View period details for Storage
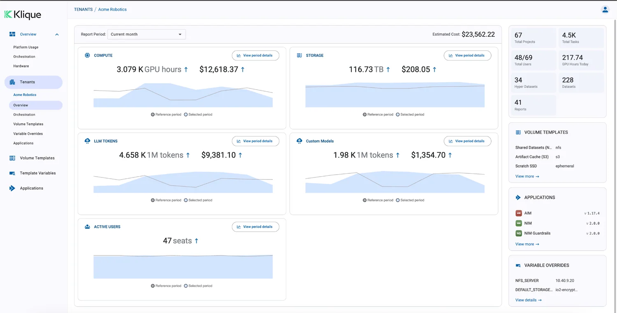This screenshot has height=313, width=617. pyautogui.click(x=467, y=55)
